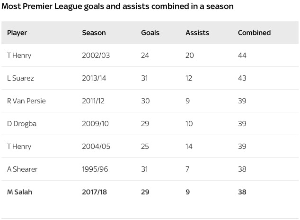This screenshot has width=300, height=220.
Task: Select the assists value of 20
Action: pos(190,55)
